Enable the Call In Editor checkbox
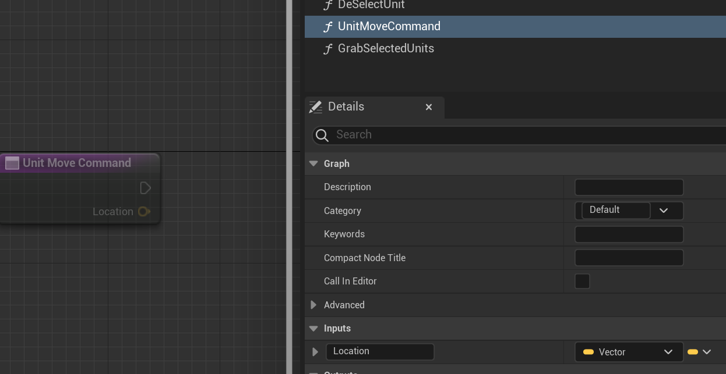This screenshot has height=374, width=726. click(582, 282)
